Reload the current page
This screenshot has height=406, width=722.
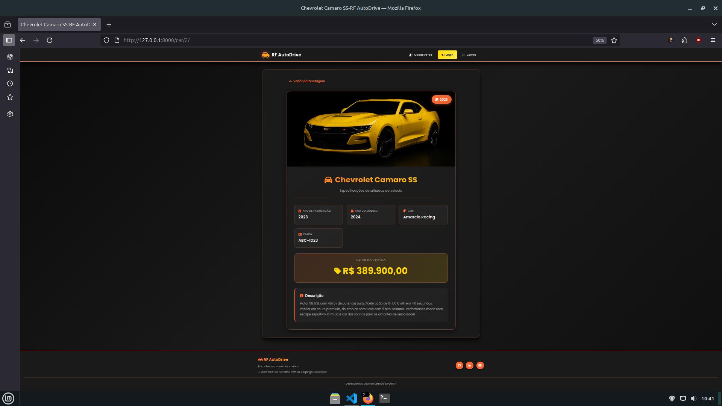(x=50, y=40)
